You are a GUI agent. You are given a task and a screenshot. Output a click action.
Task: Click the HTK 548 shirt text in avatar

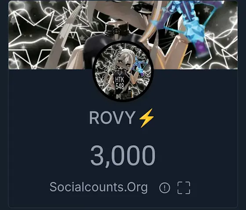[119, 83]
